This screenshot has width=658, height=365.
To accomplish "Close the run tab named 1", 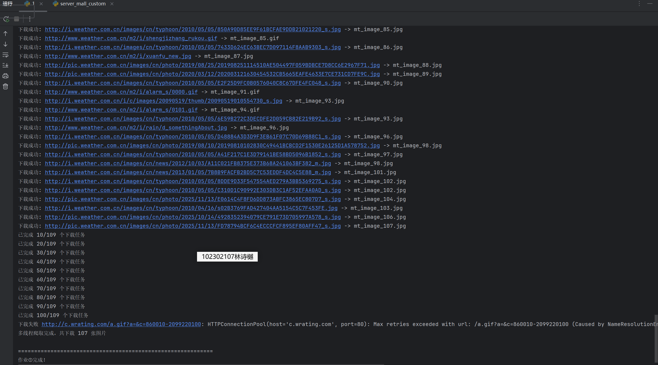I will pos(41,4).
